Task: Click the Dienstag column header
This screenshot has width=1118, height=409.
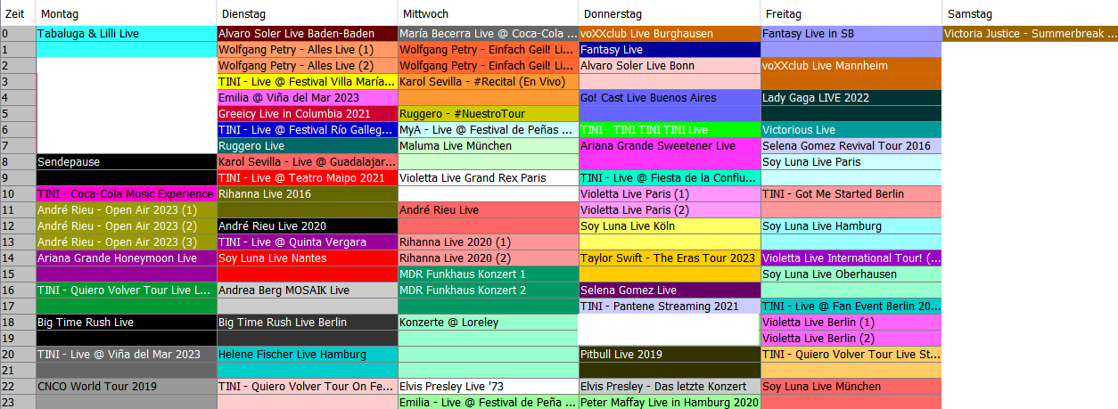Action: point(307,13)
